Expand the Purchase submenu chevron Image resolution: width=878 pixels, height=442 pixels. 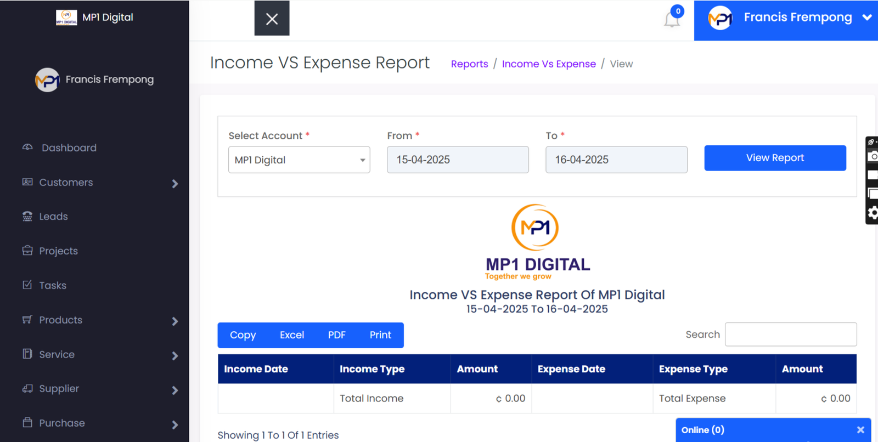(175, 425)
